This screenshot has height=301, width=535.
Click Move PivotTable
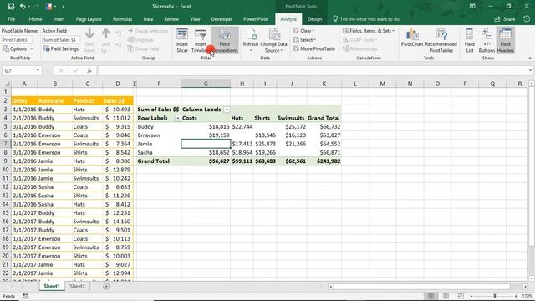point(314,48)
